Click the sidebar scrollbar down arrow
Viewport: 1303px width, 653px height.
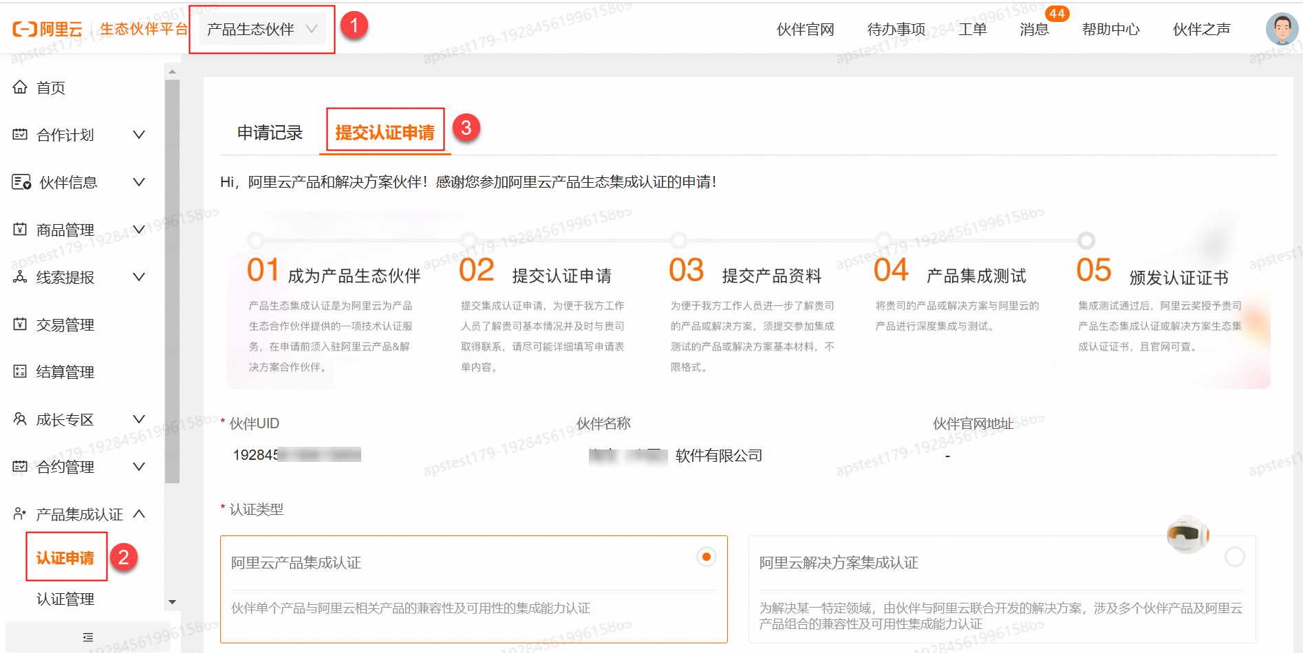(x=172, y=602)
